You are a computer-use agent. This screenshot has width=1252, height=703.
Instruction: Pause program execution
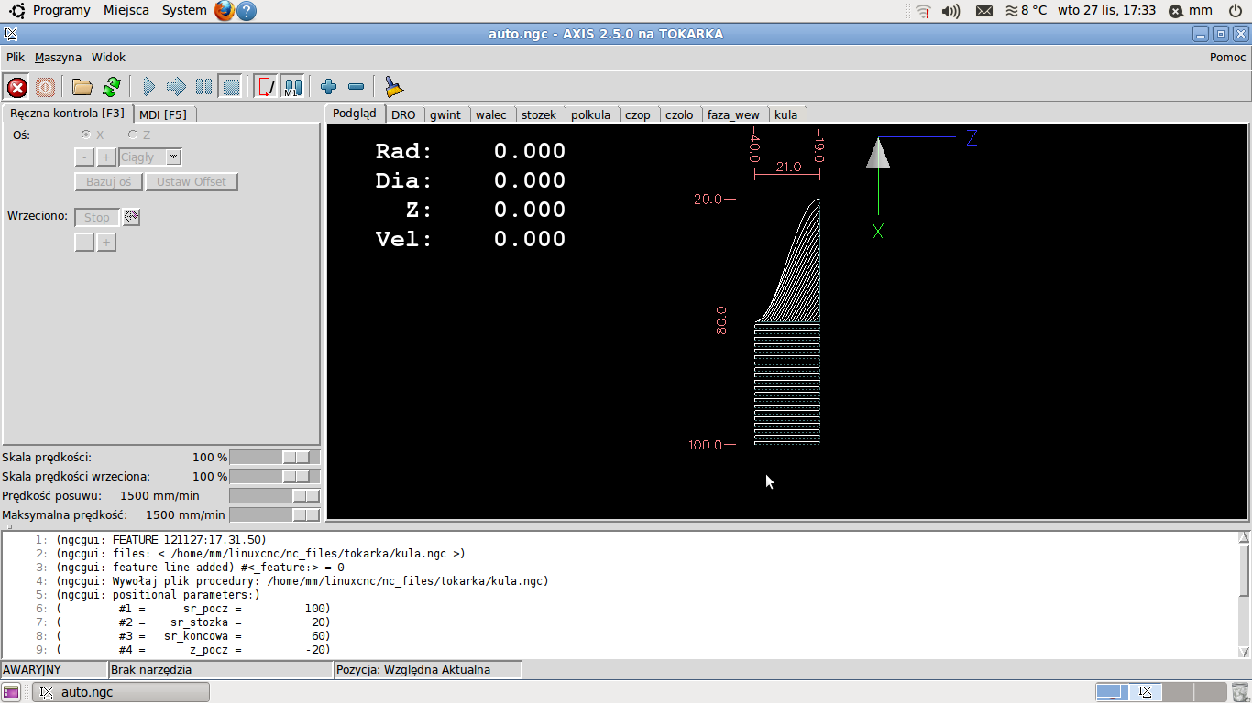(x=203, y=87)
